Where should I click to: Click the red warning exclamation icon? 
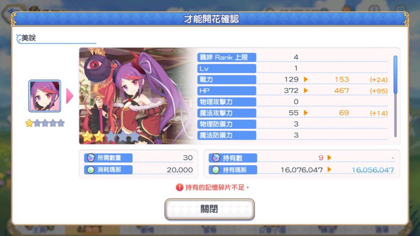(179, 187)
